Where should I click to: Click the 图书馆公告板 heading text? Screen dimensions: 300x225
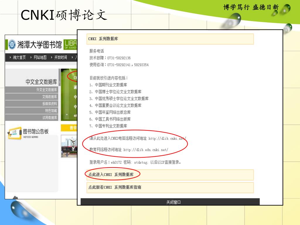tap(36, 132)
